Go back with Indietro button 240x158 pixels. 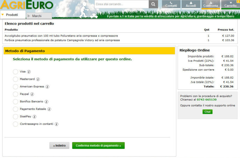pos(59,145)
